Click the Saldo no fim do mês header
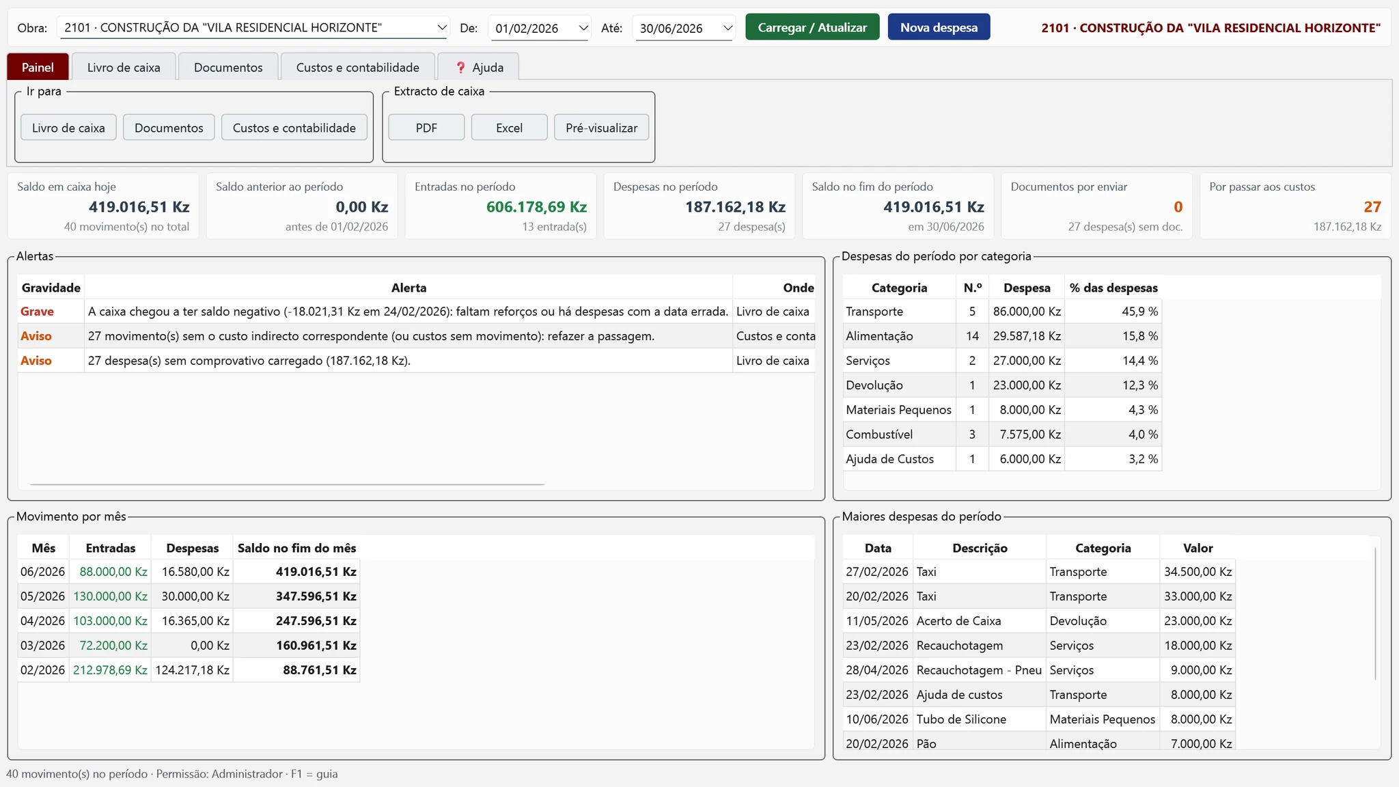This screenshot has width=1399, height=787. coord(296,548)
